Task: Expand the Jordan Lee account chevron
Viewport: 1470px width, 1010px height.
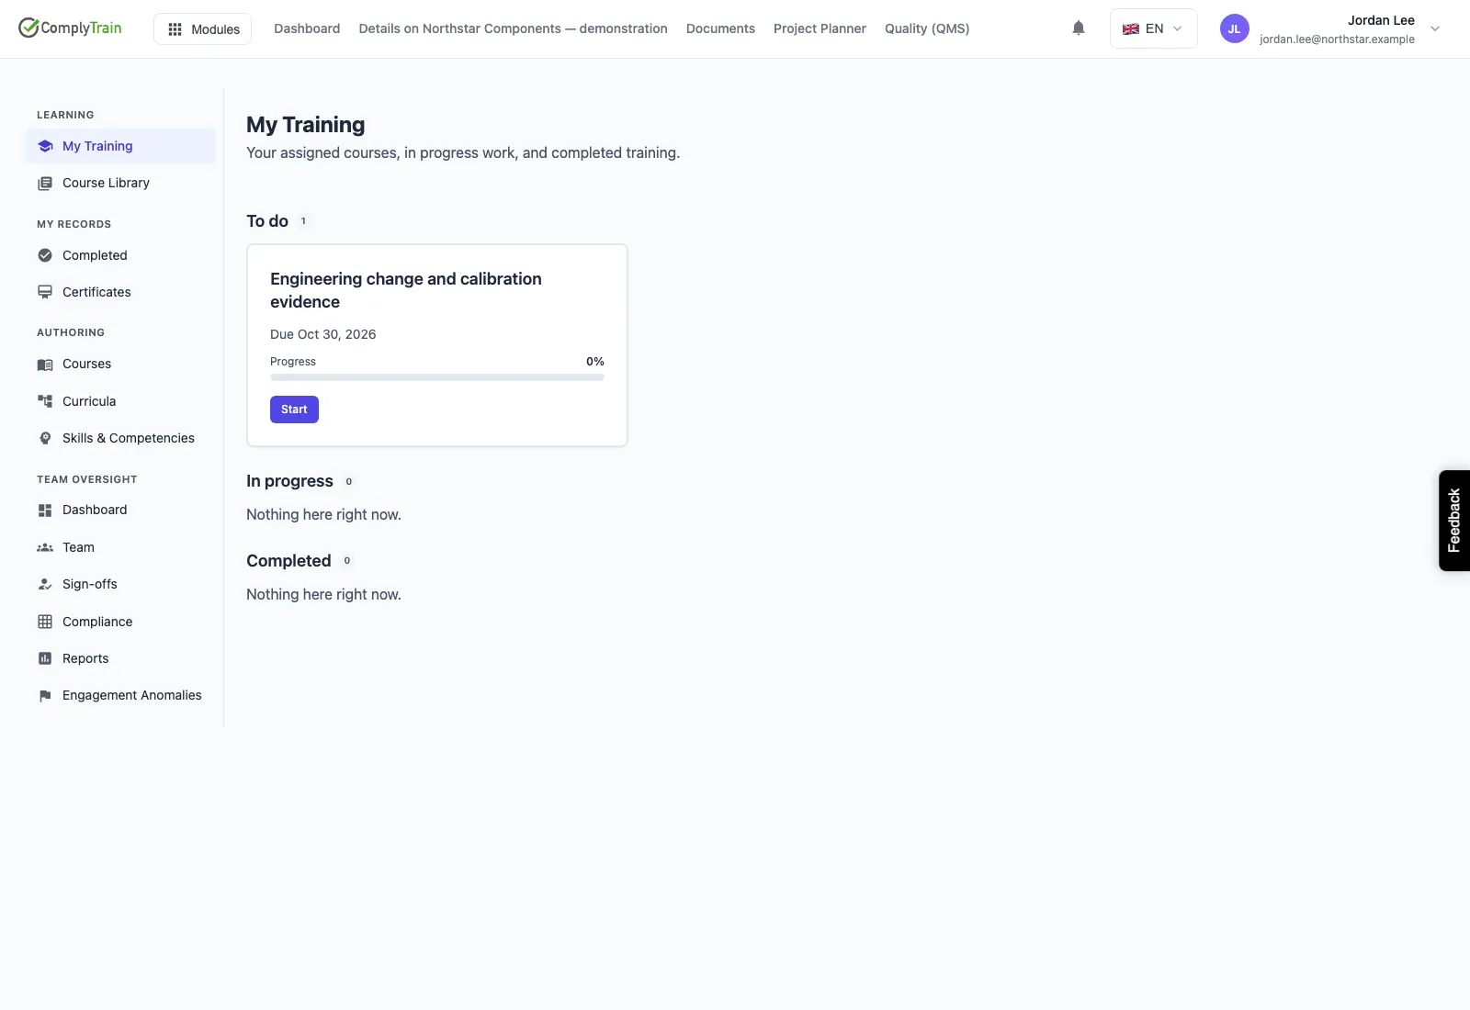Action: point(1435,28)
